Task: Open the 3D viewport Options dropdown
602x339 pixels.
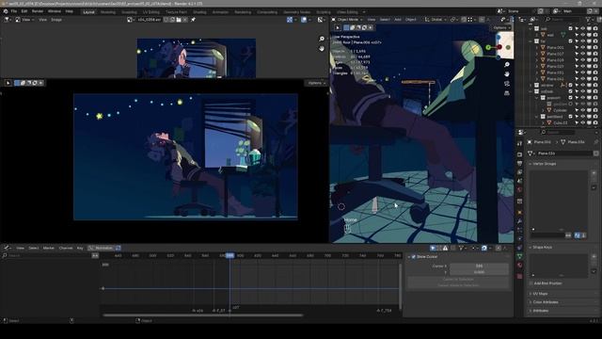Action: click(x=500, y=27)
